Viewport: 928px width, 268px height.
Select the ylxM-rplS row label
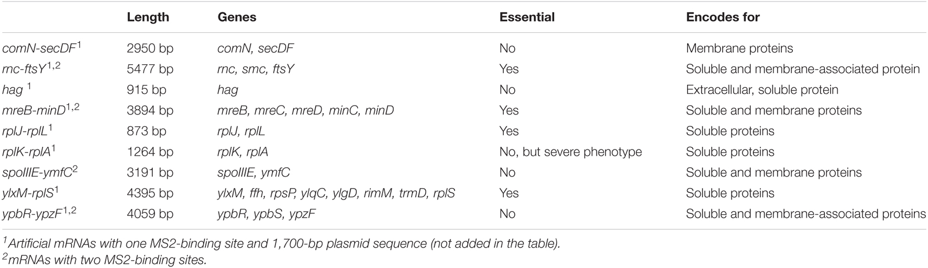30,193
